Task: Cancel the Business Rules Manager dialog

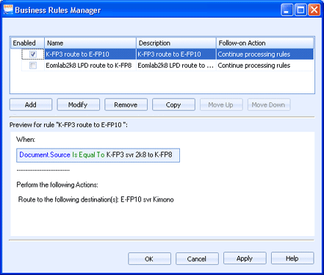Action: (x=197, y=259)
